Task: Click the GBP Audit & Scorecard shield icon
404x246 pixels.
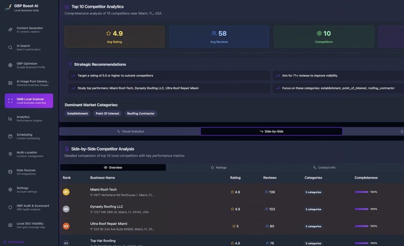Action: 10,207
